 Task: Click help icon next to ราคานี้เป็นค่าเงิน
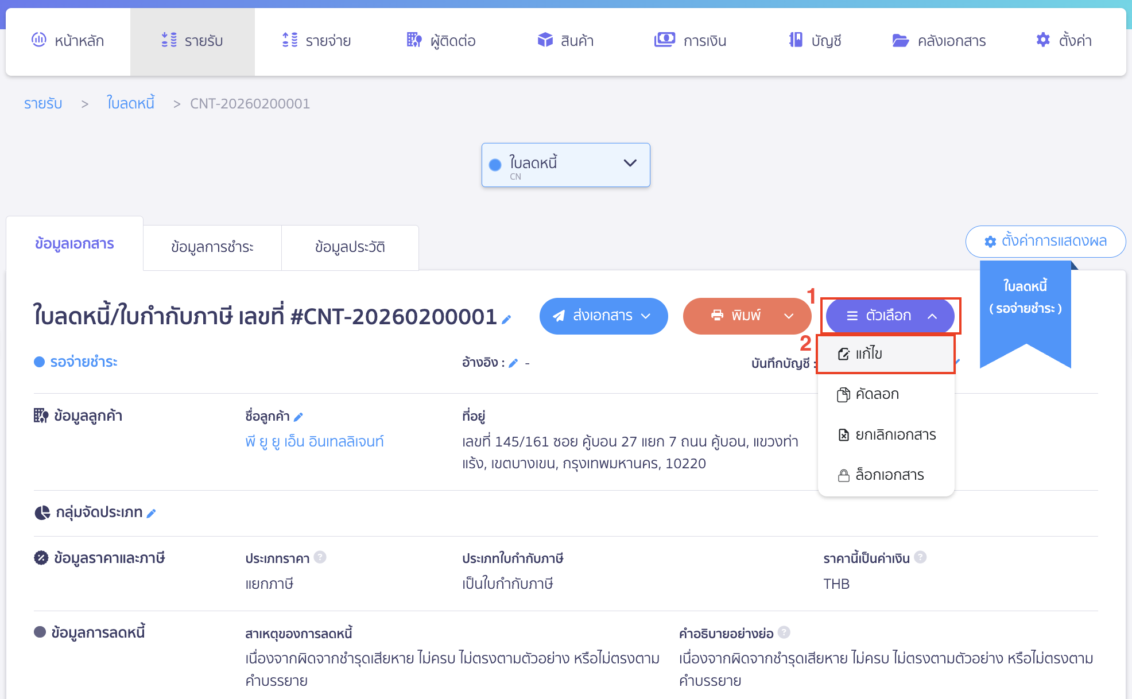click(920, 557)
